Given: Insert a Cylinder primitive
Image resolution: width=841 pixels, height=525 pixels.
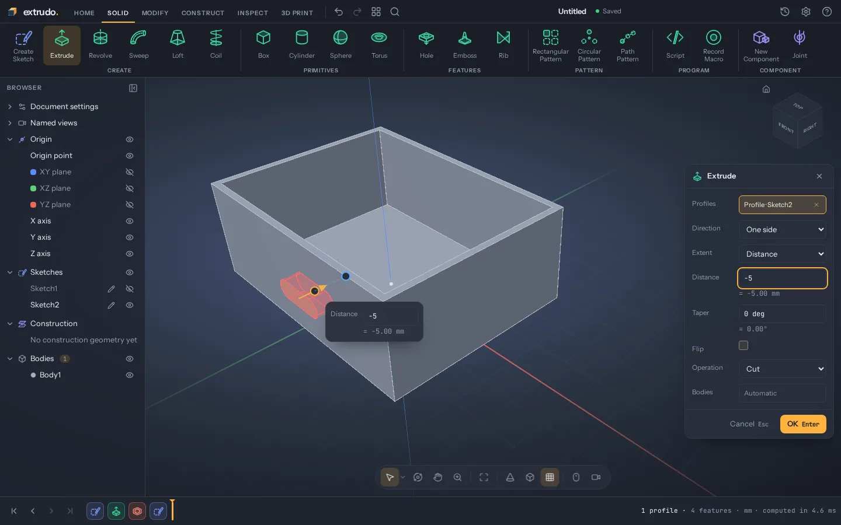Looking at the screenshot, I should click(302, 45).
